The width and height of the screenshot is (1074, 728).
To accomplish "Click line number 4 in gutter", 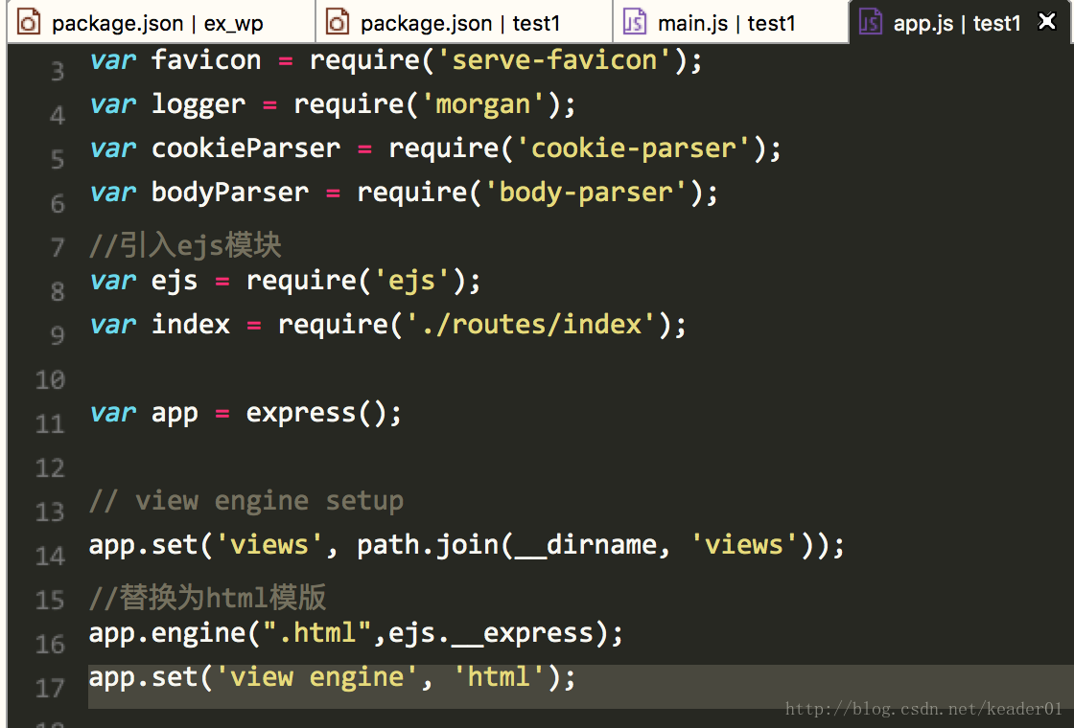I will pyautogui.click(x=58, y=115).
